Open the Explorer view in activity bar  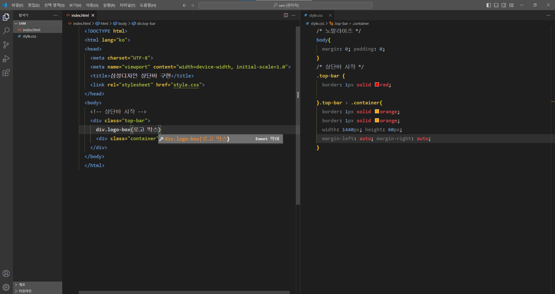pyautogui.click(x=6, y=17)
